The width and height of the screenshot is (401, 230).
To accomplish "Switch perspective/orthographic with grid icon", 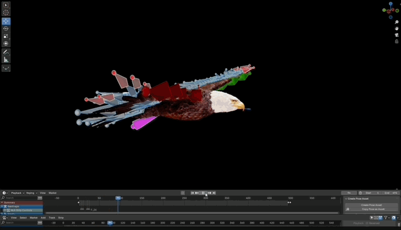I will (x=397, y=41).
